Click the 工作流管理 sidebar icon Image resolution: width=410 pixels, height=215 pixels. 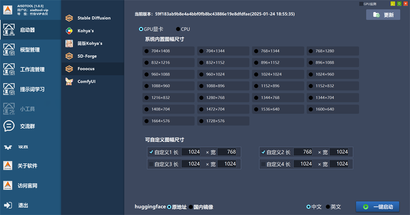coord(9,69)
